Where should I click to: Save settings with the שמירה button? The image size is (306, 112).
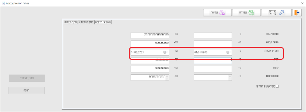pyautogui.click(x=247, y=13)
